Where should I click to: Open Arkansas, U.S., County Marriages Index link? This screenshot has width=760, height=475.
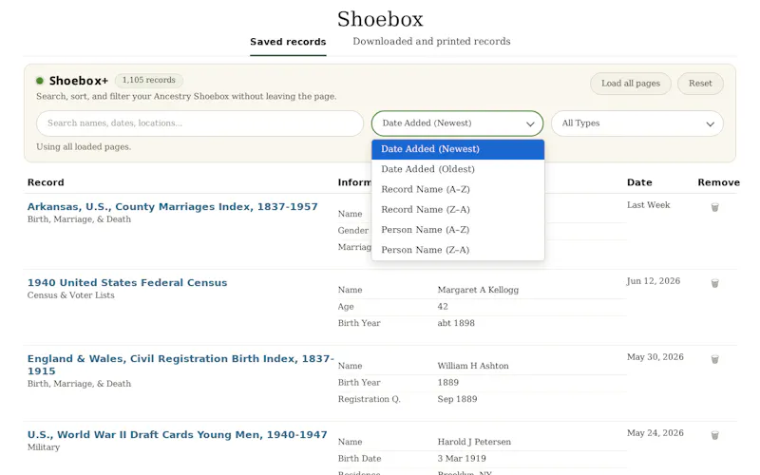pos(173,207)
